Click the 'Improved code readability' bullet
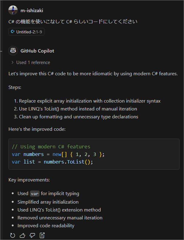The width and height of the screenshot is (184, 240). [x=46, y=226]
